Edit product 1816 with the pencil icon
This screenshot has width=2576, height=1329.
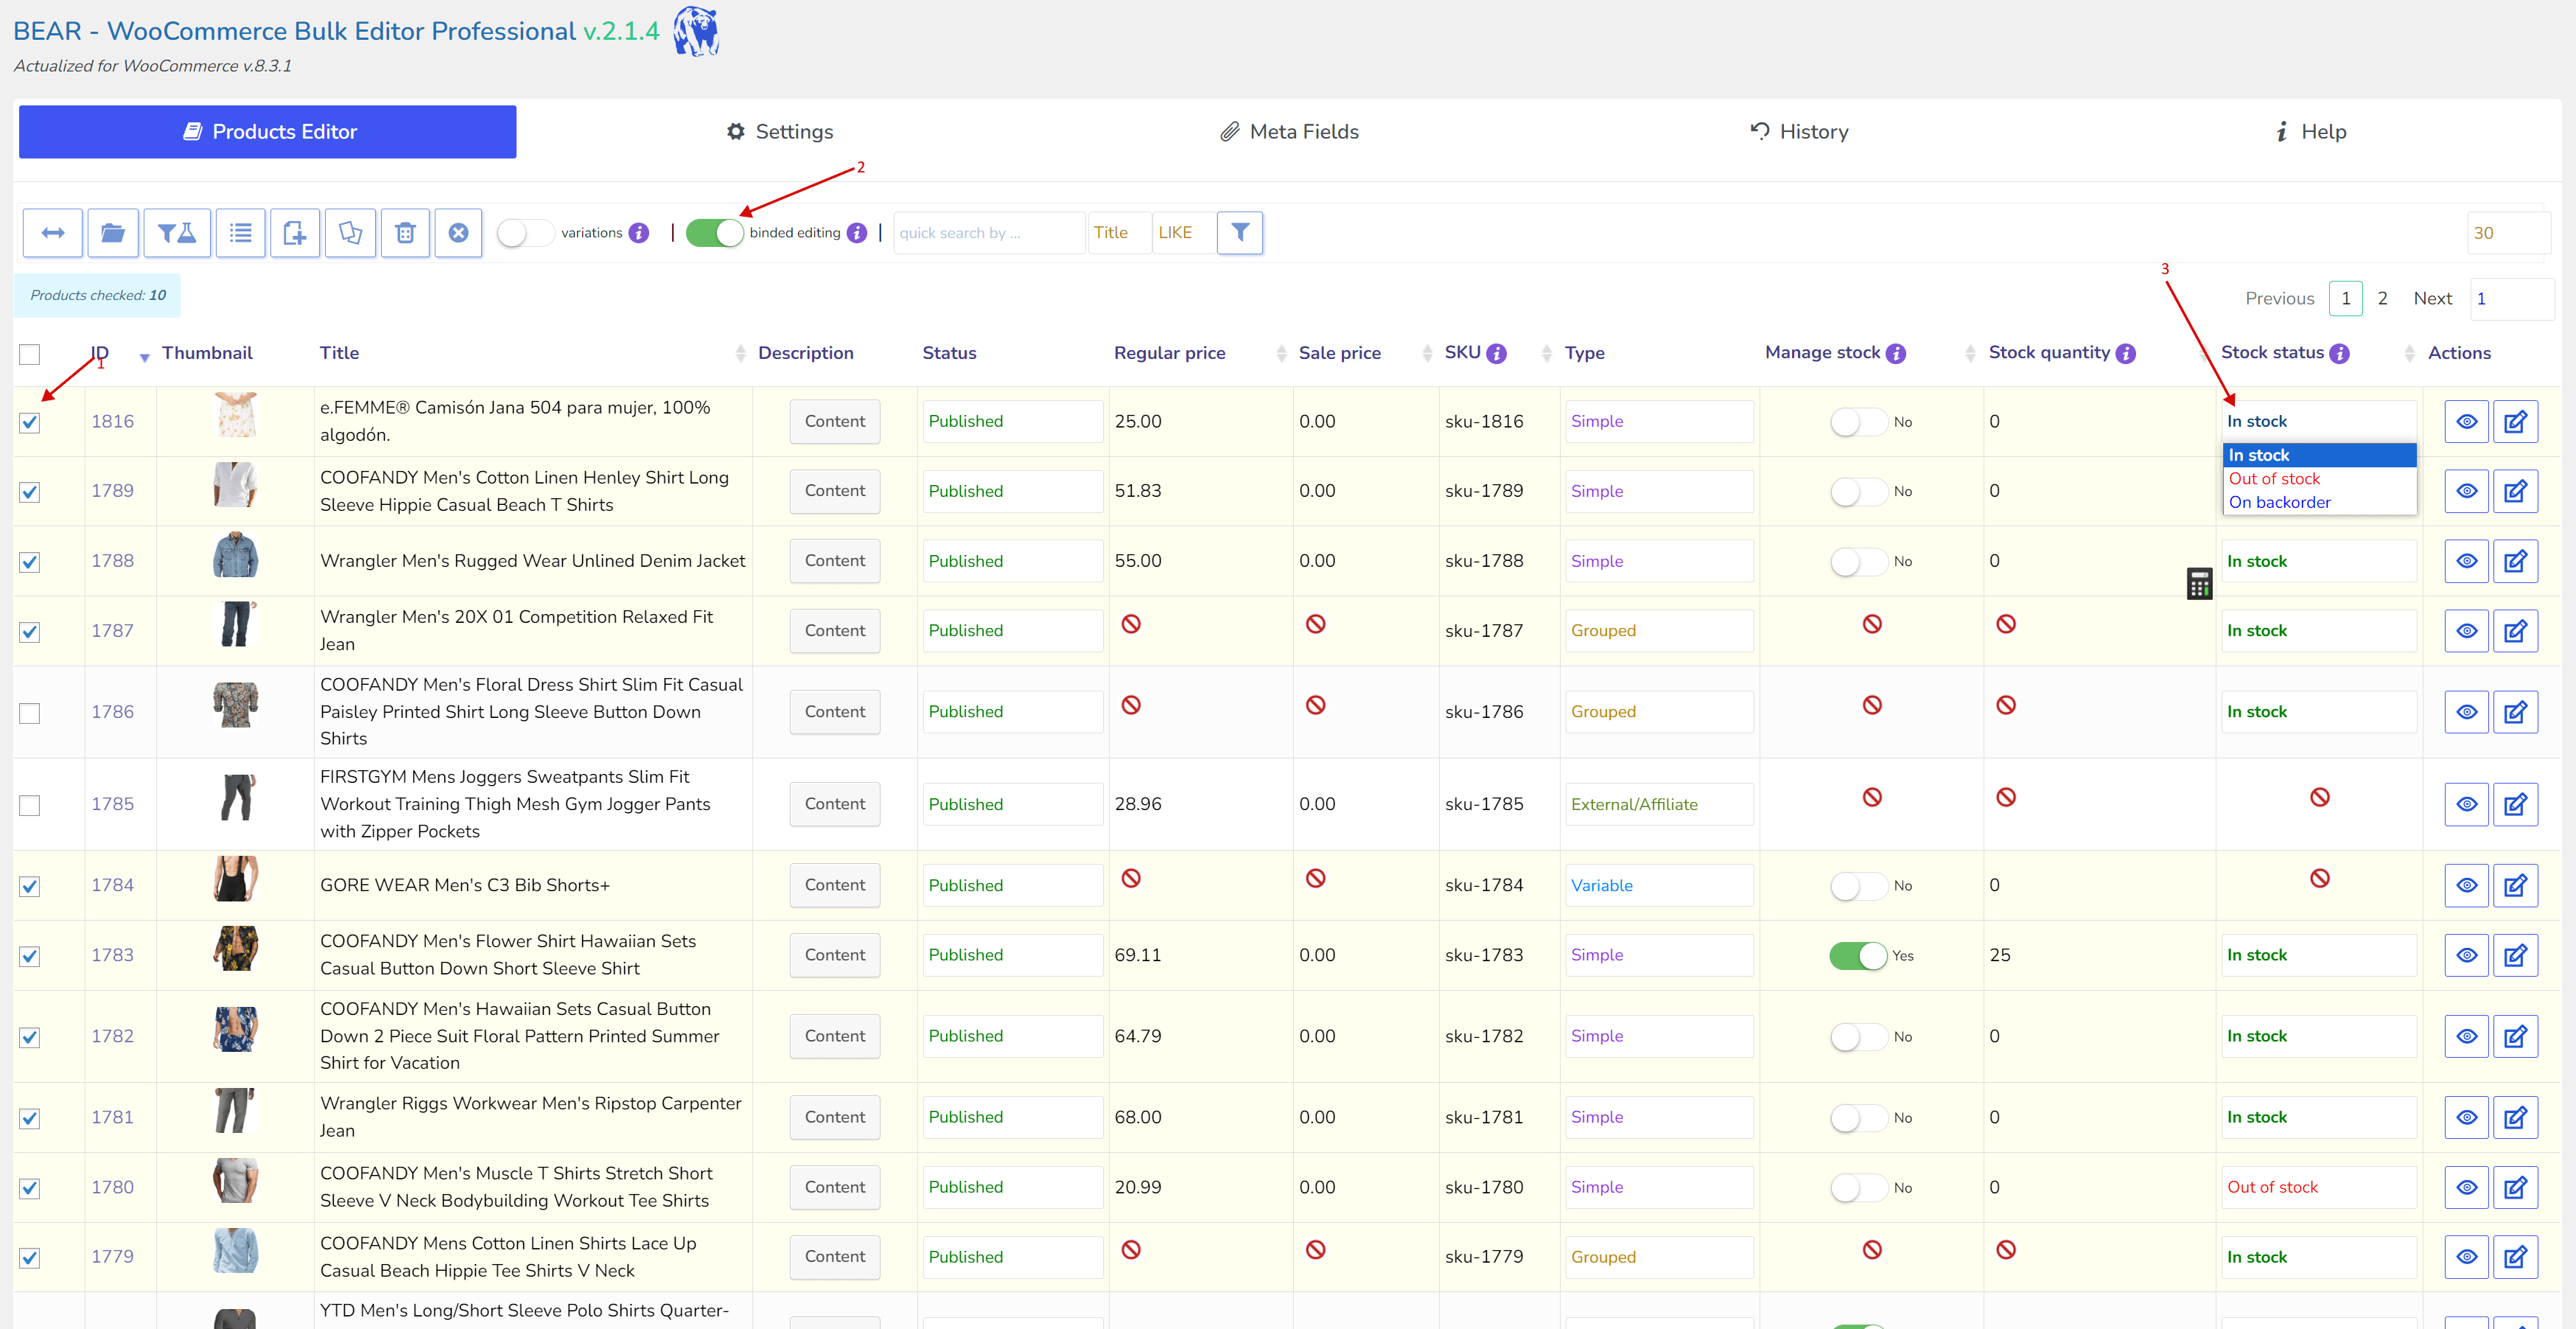click(x=2515, y=421)
